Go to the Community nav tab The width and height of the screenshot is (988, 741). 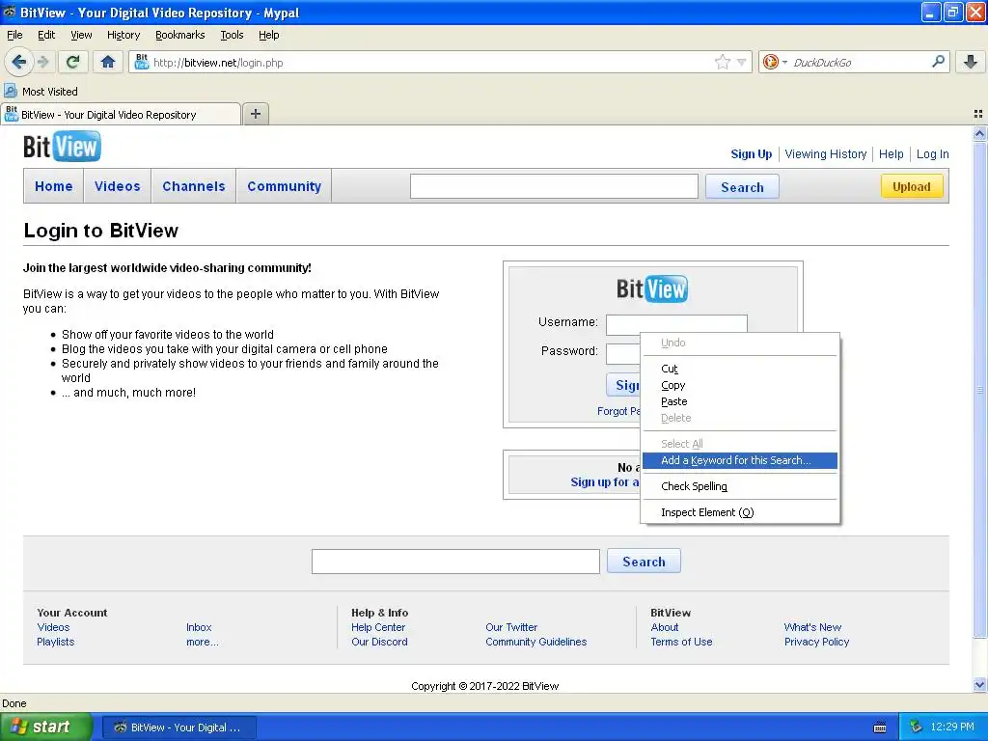285,186
